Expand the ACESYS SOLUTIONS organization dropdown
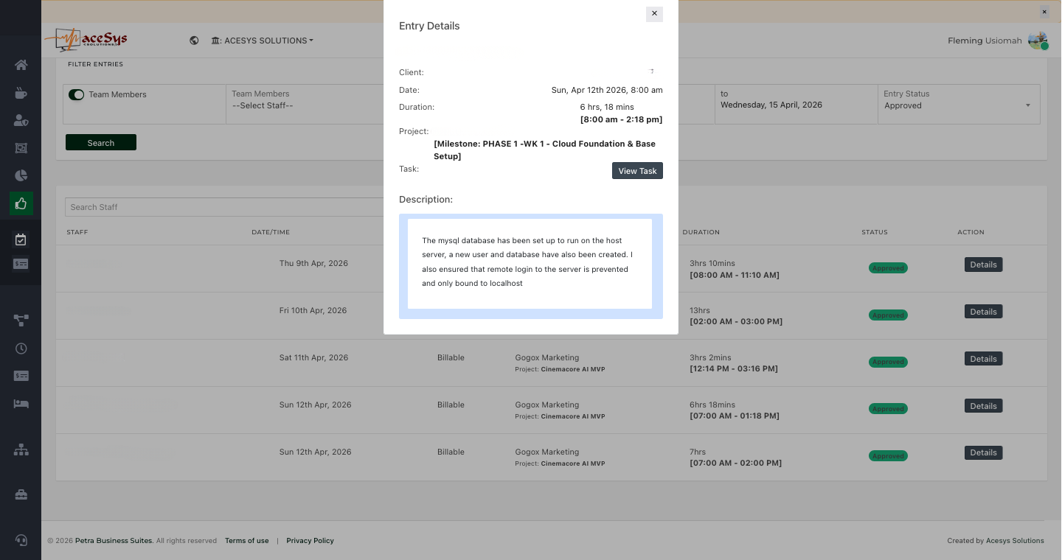The width and height of the screenshot is (1062, 560). (262, 41)
